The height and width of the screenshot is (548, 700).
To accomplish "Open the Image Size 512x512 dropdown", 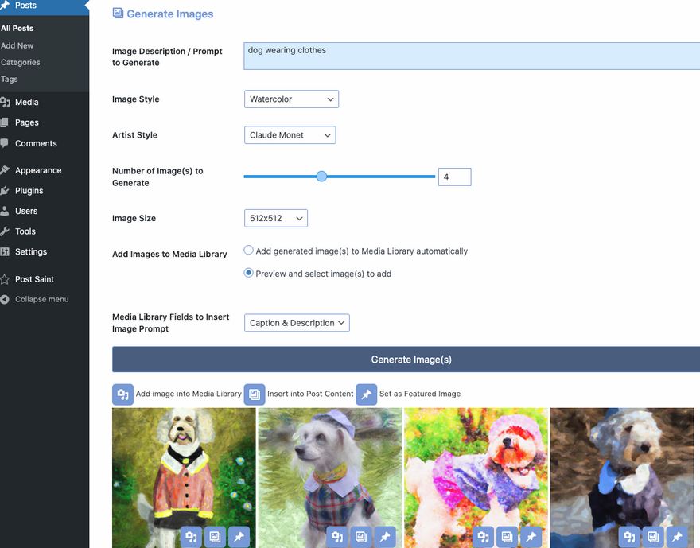I will pos(276,218).
